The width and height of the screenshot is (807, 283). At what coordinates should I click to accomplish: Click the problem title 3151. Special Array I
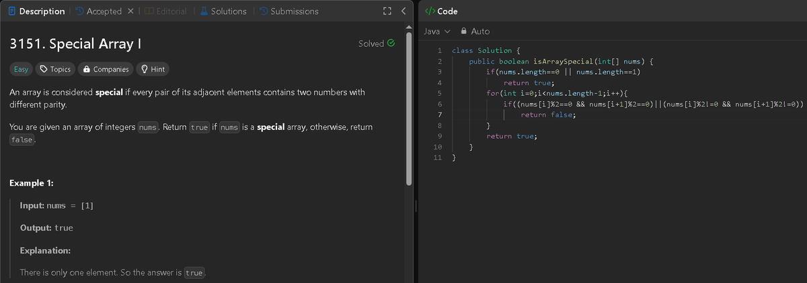pyautogui.click(x=75, y=44)
